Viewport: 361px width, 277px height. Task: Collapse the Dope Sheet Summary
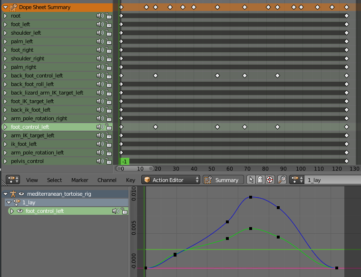click(x=6, y=7)
